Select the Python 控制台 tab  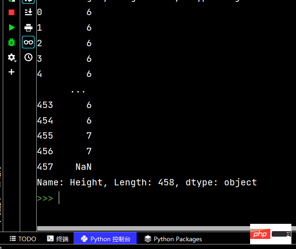click(x=105, y=238)
